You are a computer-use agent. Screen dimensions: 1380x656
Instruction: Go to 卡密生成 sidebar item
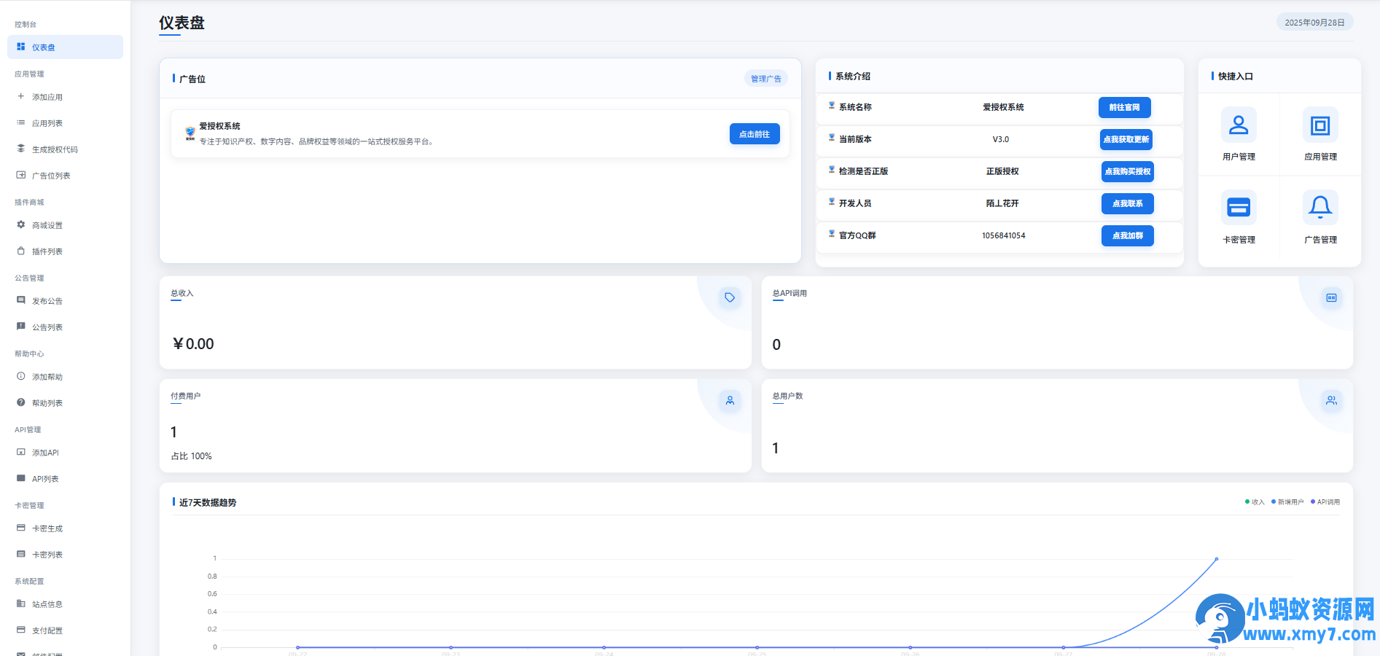pos(47,528)
